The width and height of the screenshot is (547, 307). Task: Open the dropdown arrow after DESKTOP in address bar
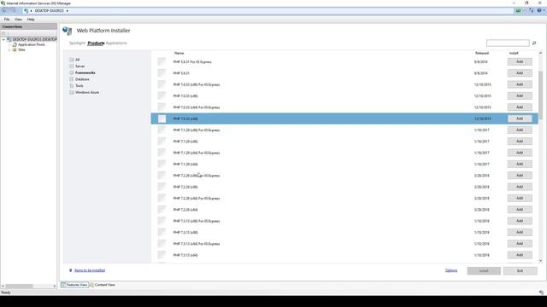(x=68, y=11)
